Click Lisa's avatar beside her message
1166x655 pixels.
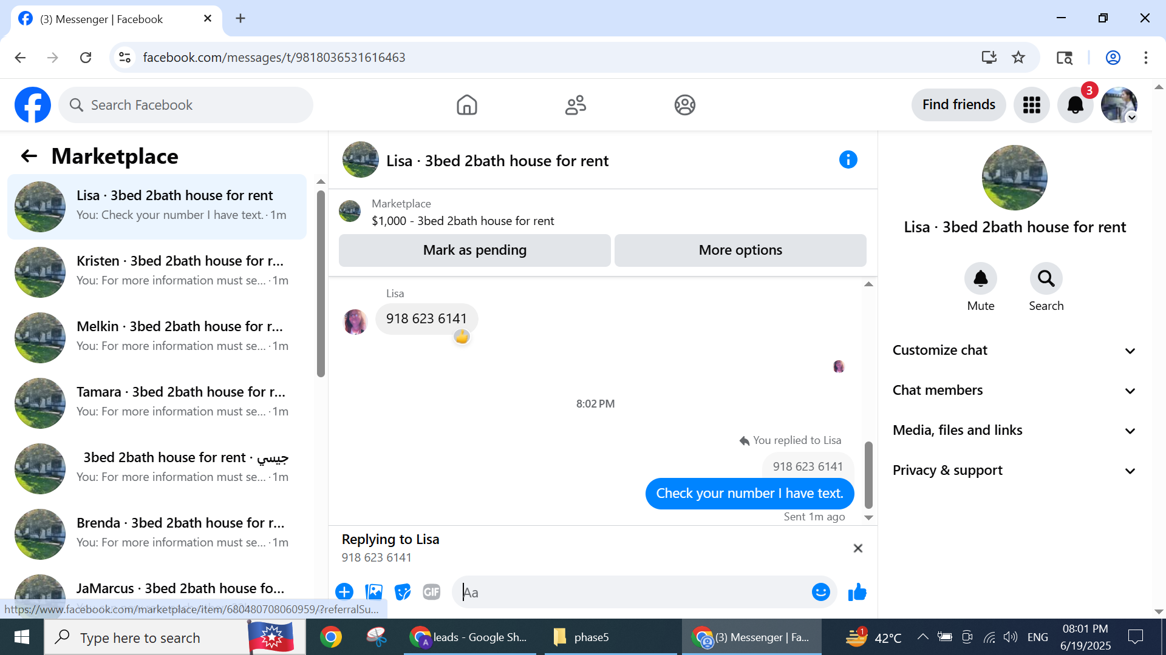click(355, 321)
